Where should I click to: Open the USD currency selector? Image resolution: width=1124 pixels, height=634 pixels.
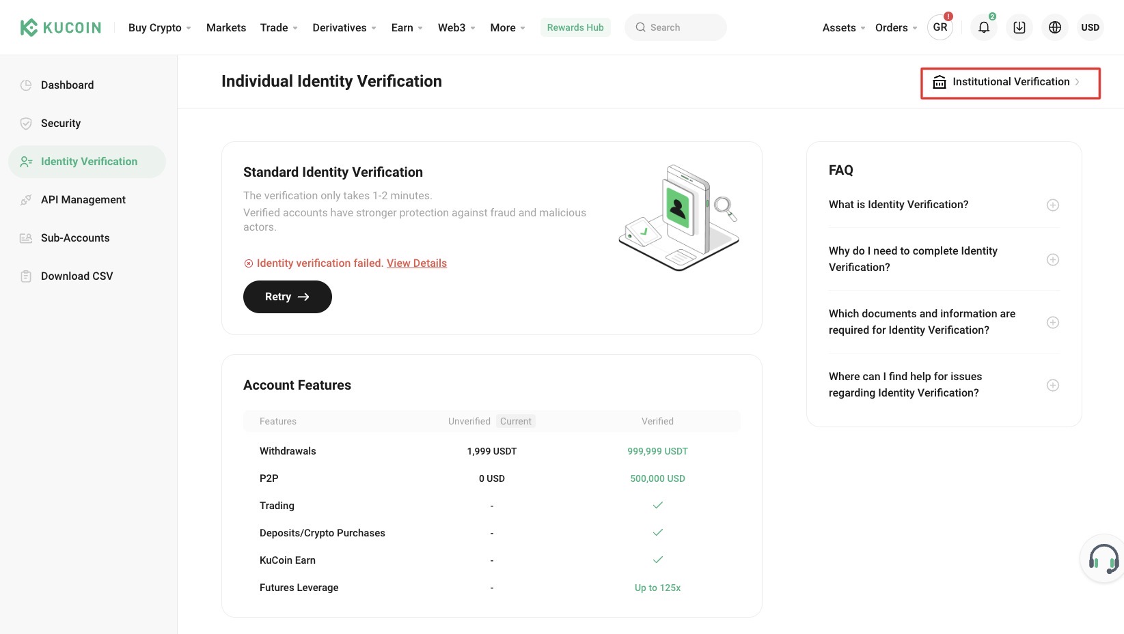[1091, 27]
